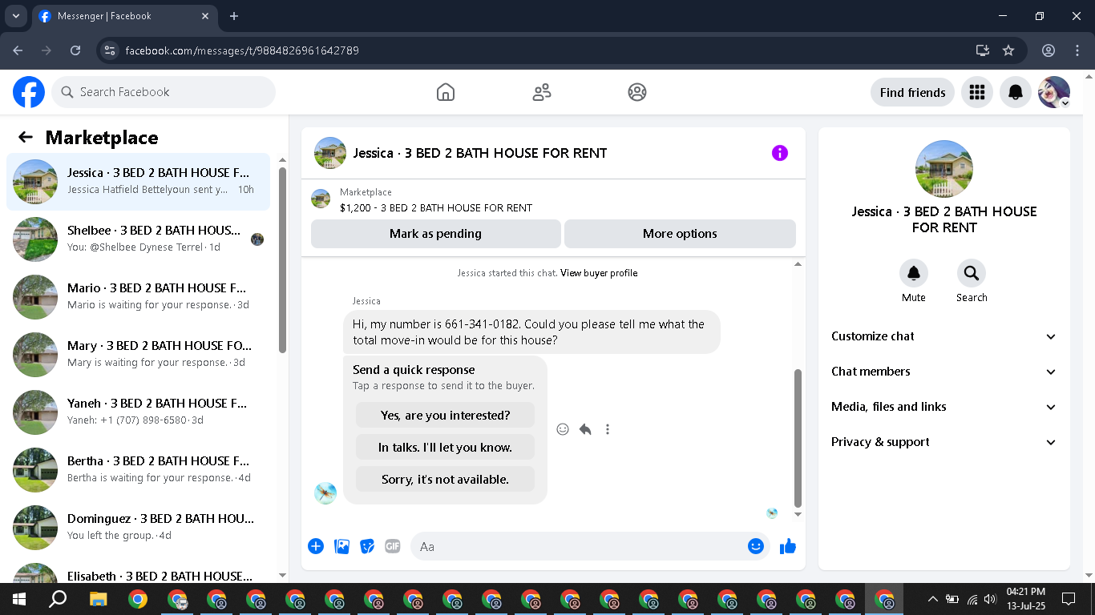
Task: Expand Customize chat section
Action: 943,336
